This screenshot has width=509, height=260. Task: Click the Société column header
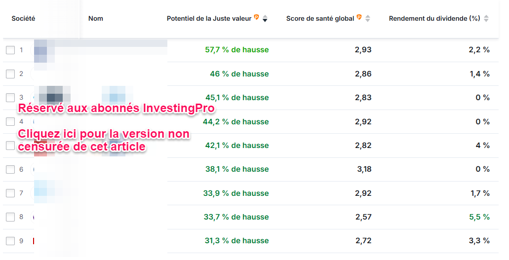23,19
